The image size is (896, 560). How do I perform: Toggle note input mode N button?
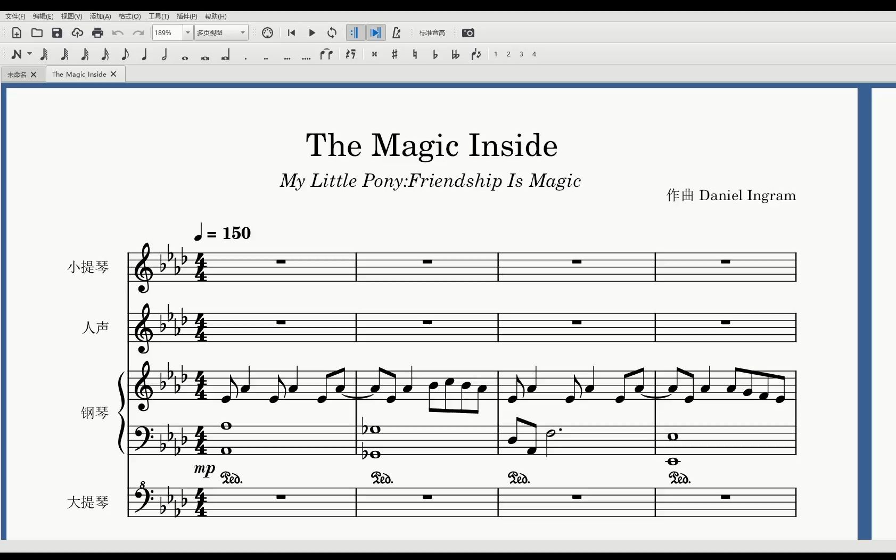pyautogui.click(x=17, y=54)
